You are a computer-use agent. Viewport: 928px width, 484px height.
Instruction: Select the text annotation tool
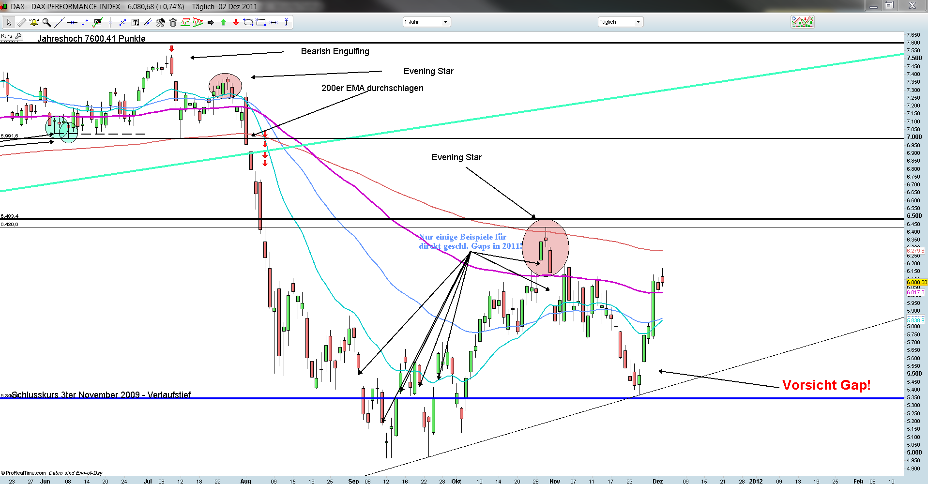click(x=135, y=22)
